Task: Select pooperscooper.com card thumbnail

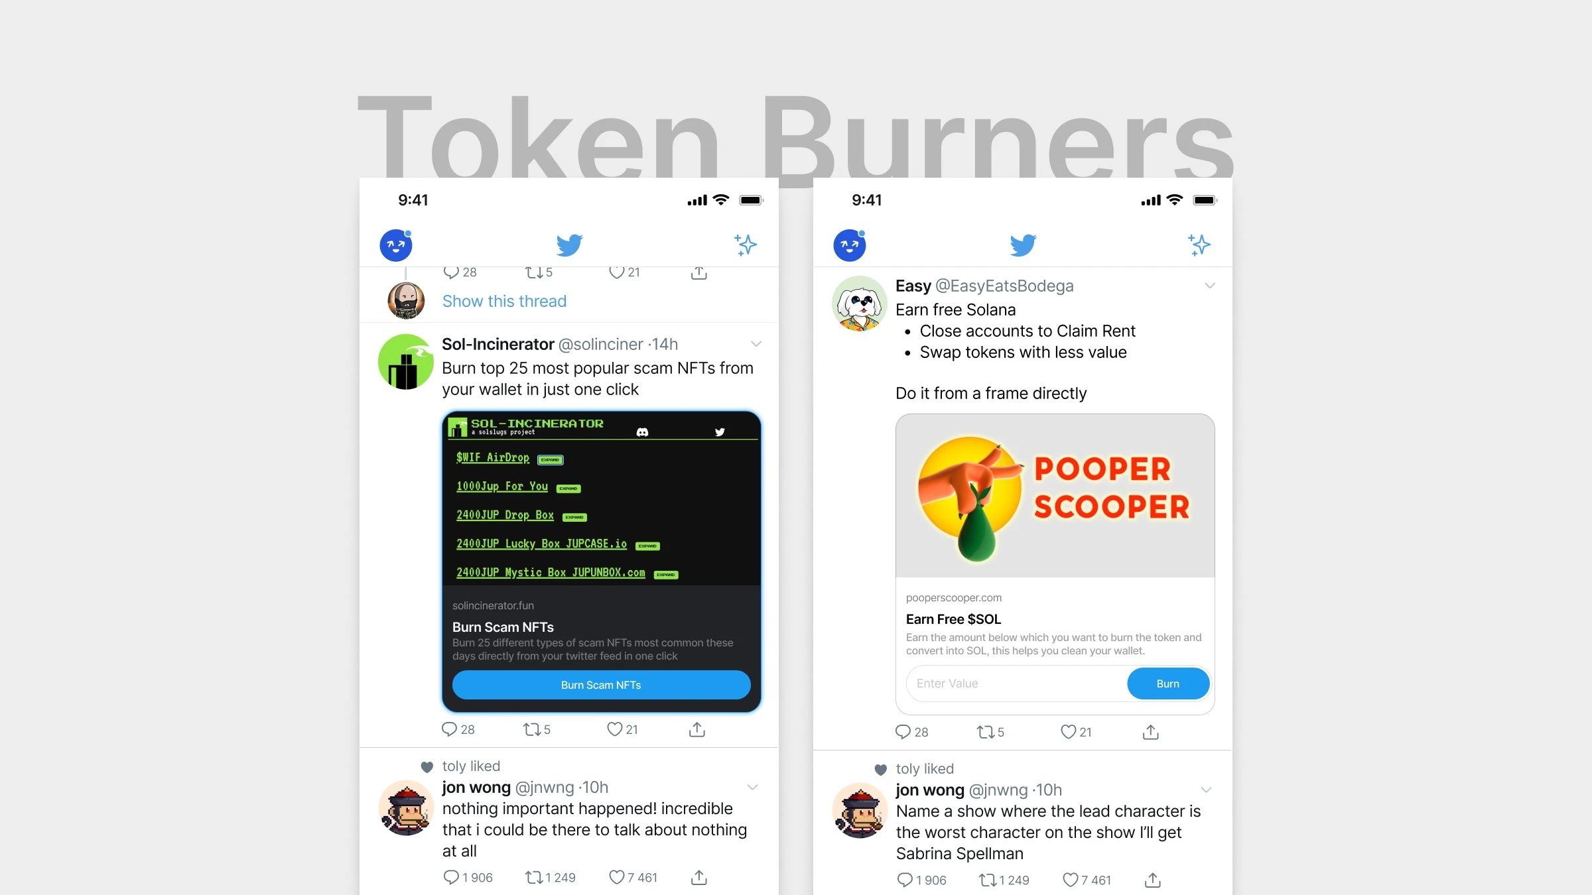Action: click(1053, 496)
